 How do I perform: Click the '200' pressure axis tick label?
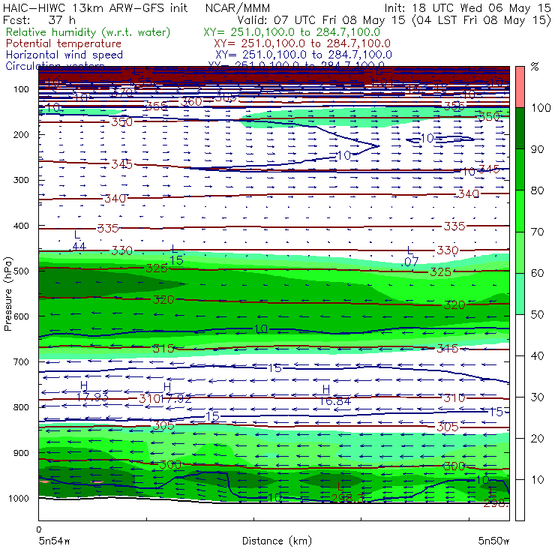[21, 134]
